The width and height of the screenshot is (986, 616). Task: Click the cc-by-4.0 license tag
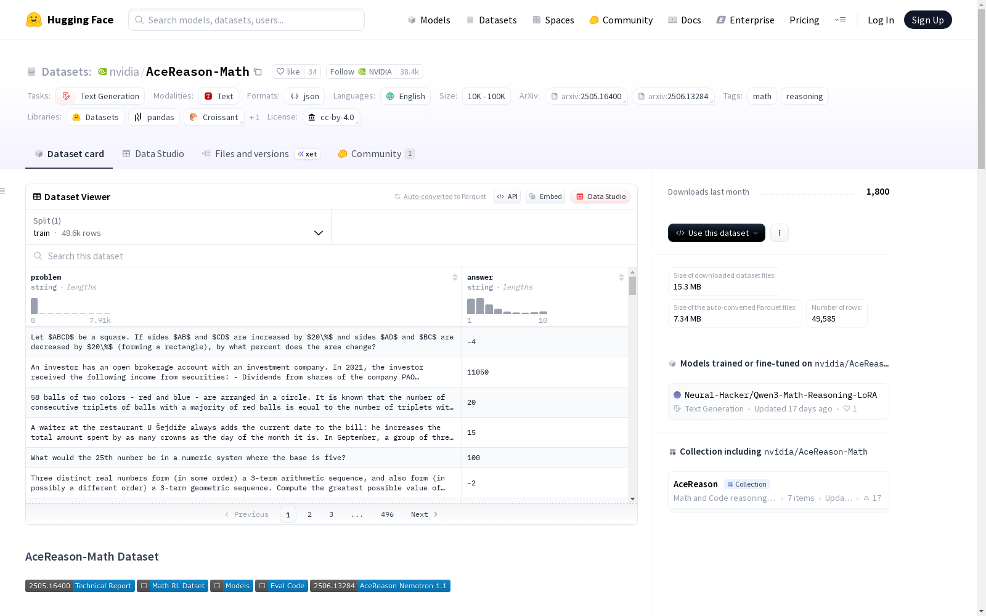pyautogui.click(x=331, y=117)
